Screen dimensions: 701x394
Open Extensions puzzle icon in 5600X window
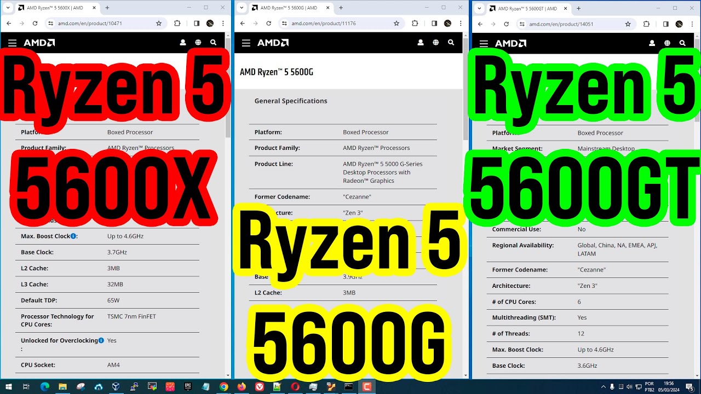pos(177,24)
